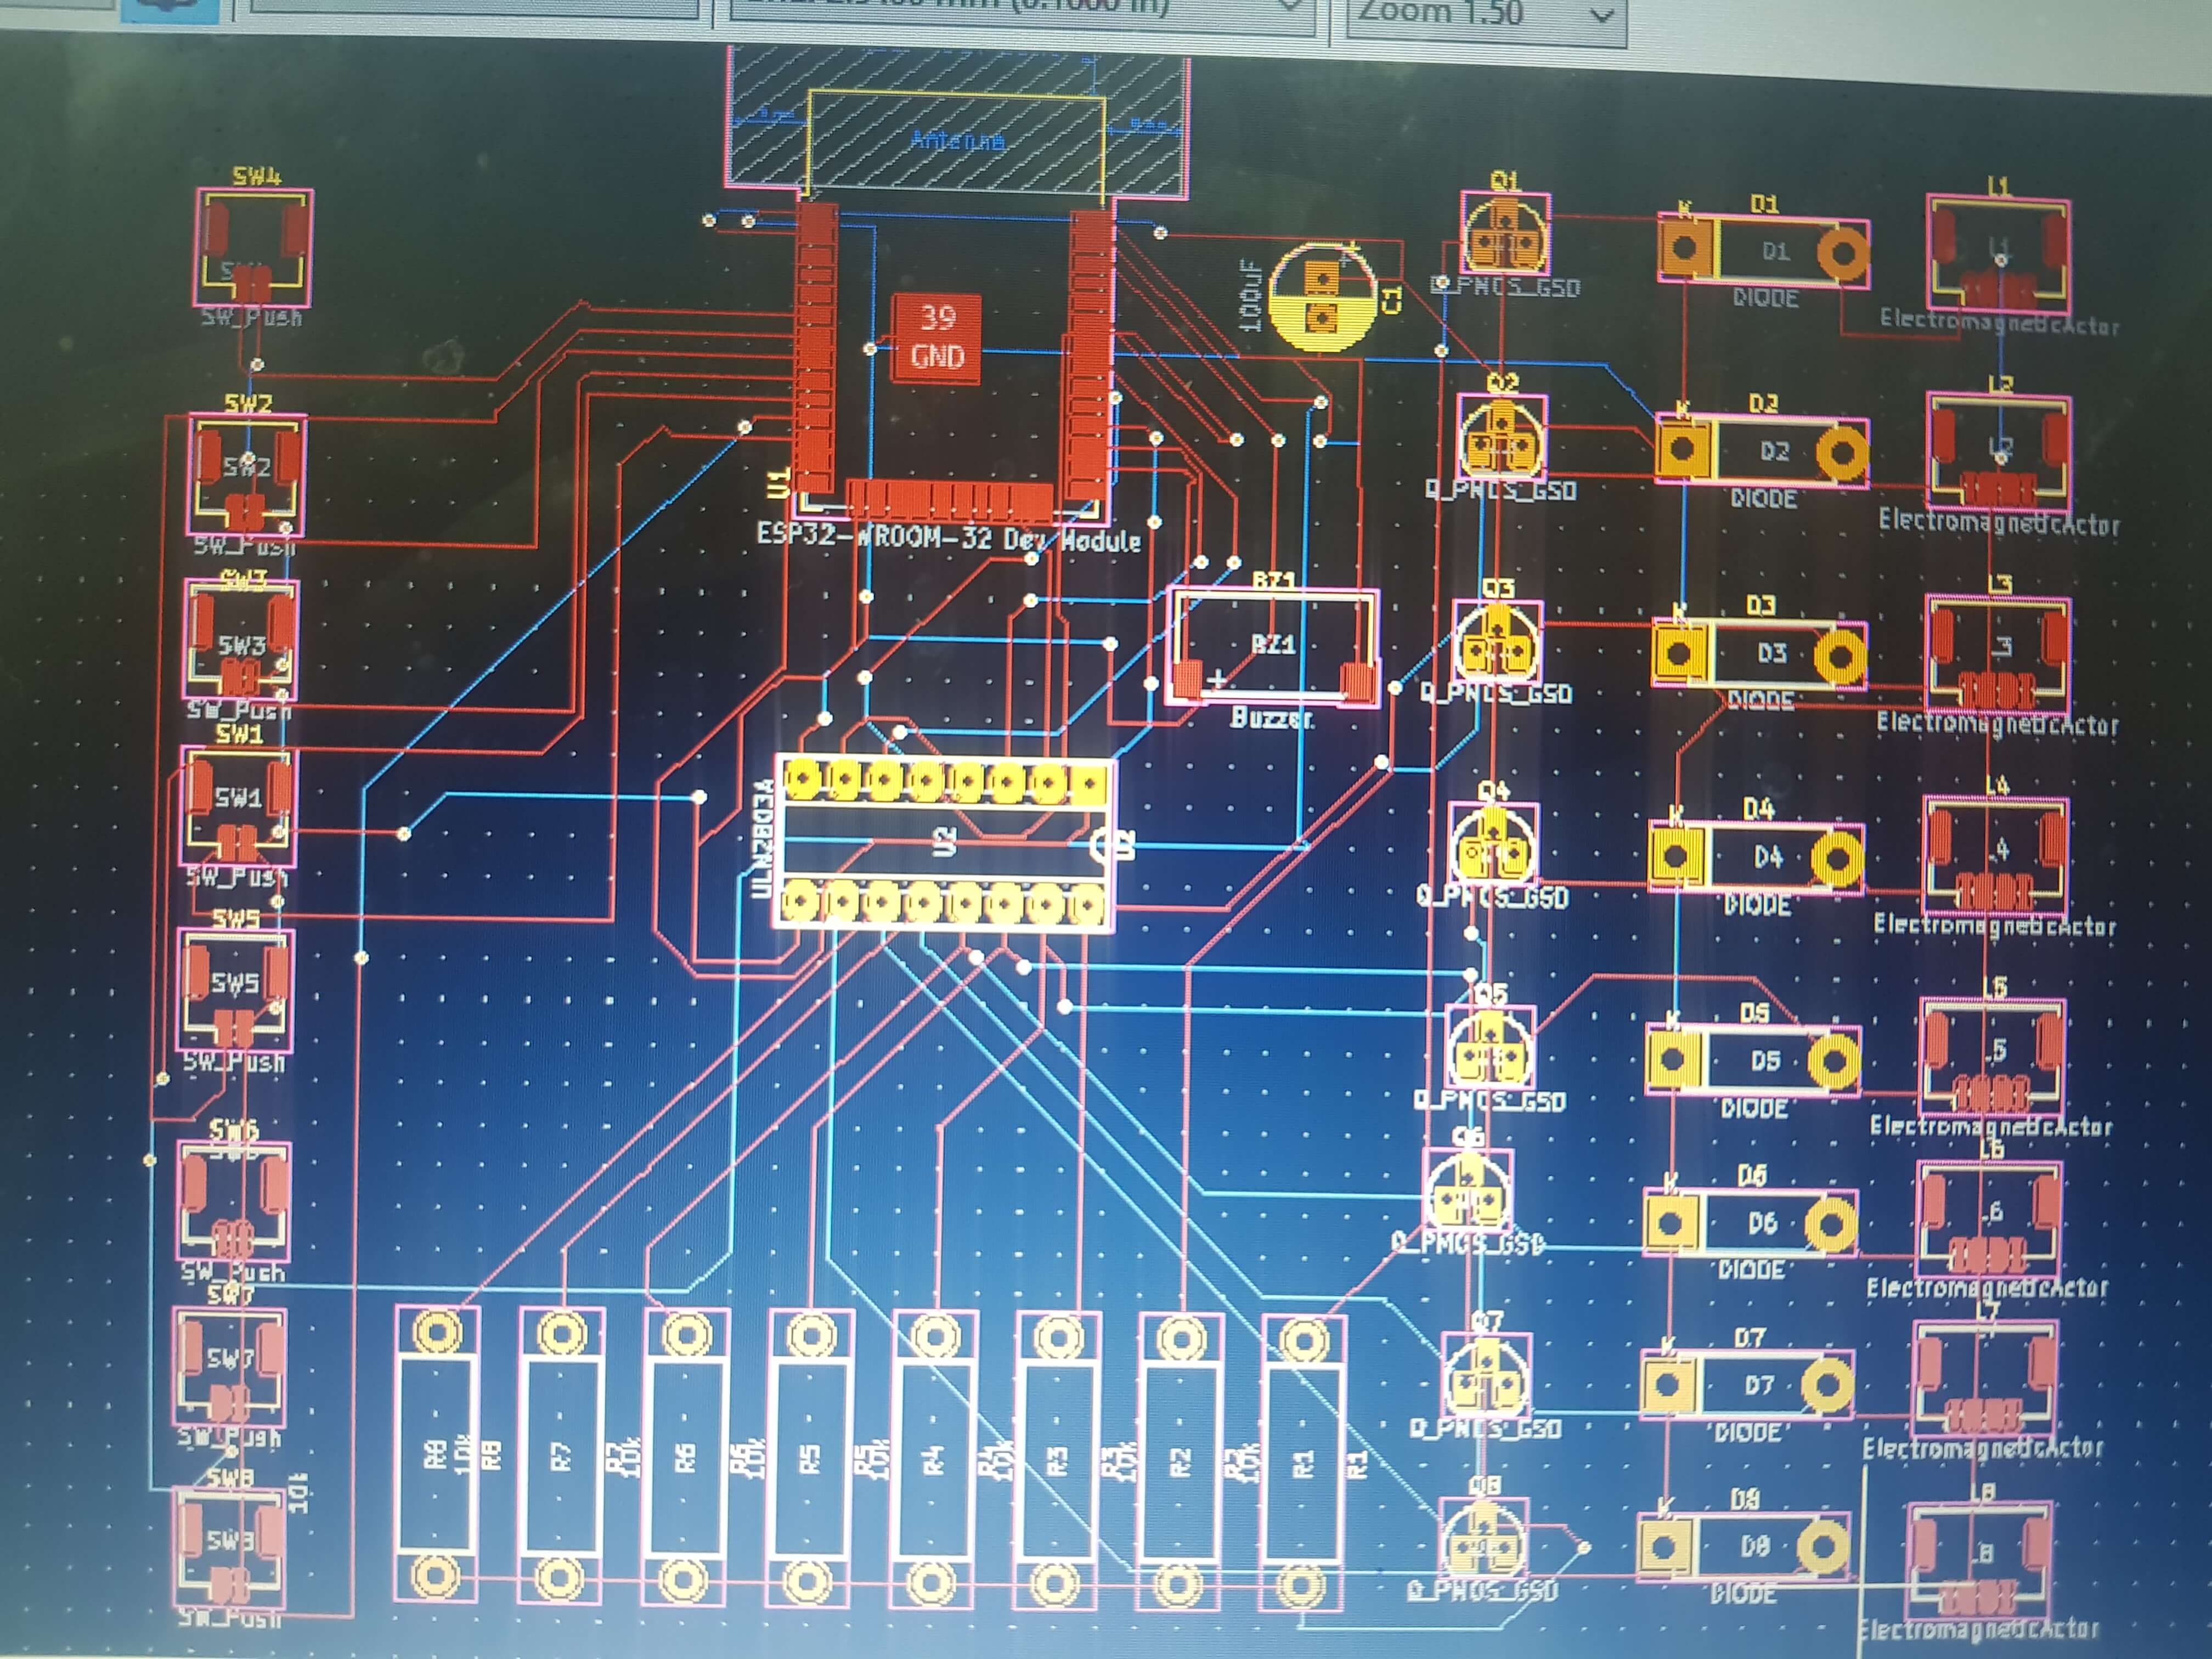
Task: Select the D6 diode footprint
Action: [1750, 1222]
